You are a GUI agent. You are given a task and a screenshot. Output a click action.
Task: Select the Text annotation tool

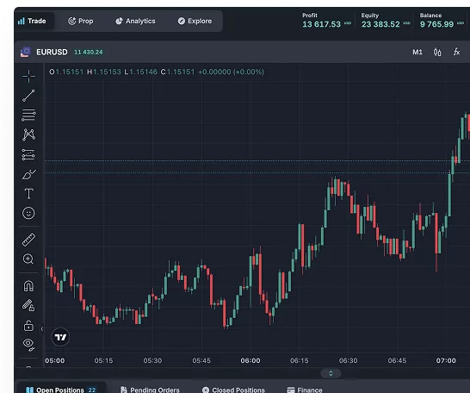tap(28, 194)
